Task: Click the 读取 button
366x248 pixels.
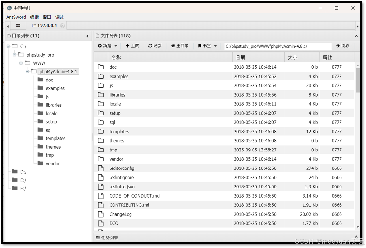Action: point(343,46)
